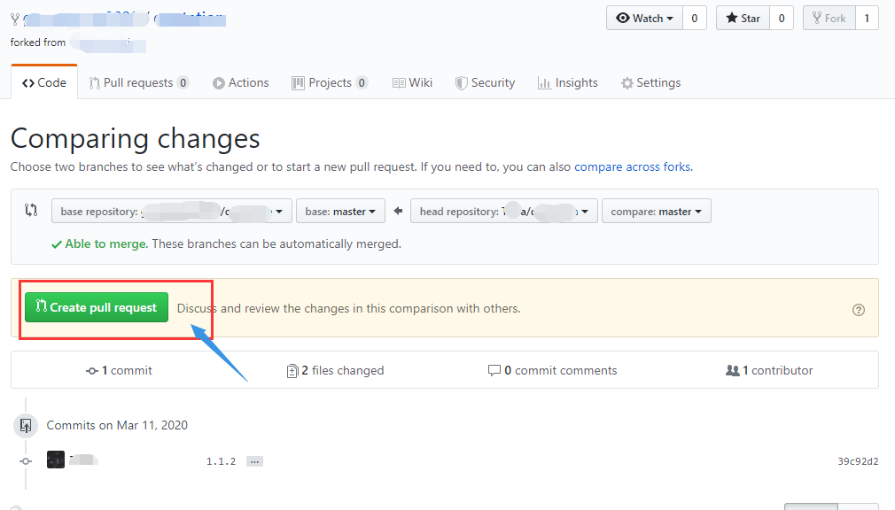895x510 pixels.
Task: Click the commit author avatar thumbnail
Action: 56,460
